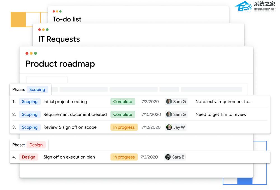
Task: Click the IT Requests window title
Action: click(59, 39)
